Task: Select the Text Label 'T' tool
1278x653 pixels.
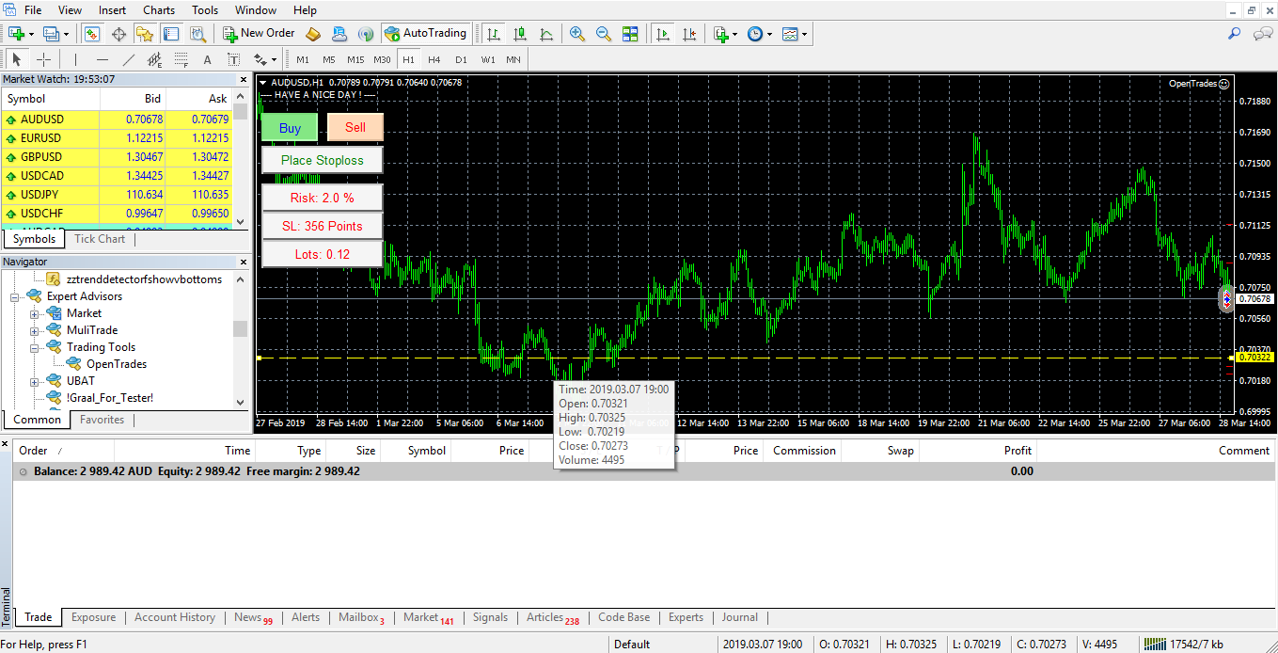Action: click(x=233, y=59)
